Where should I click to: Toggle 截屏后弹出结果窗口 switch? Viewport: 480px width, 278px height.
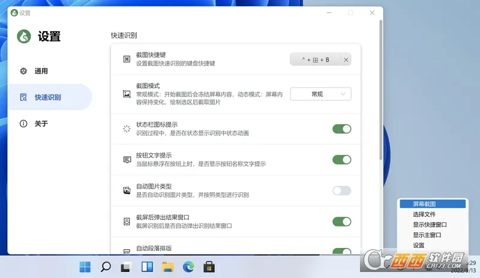click(341, 222)
